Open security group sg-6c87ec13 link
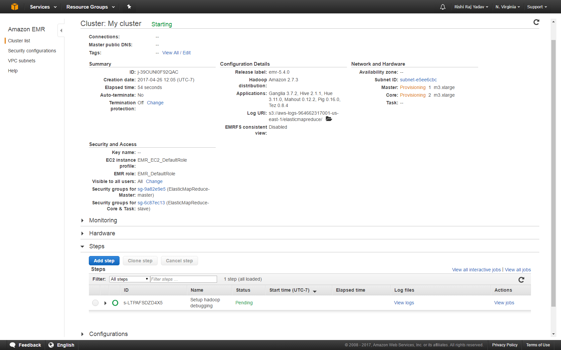561x350 pixels. pos(151,203)
